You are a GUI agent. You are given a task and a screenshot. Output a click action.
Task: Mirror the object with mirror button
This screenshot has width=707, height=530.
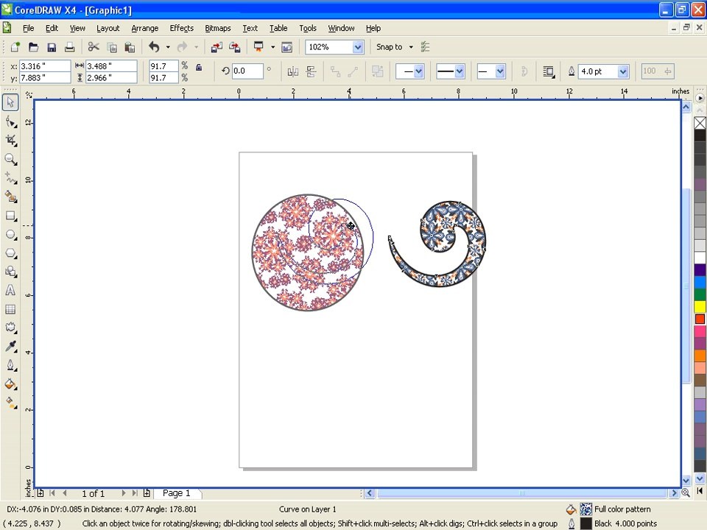tap(293, 71)
